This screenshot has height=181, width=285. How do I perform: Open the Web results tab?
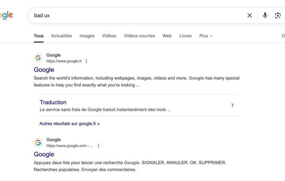(x=167, y=36)
